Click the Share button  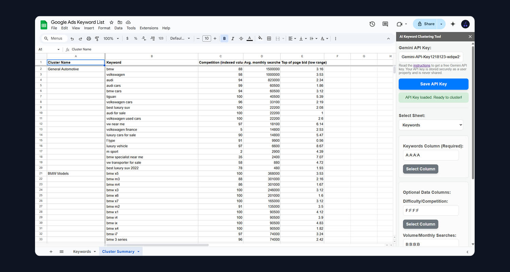[425, 24]
